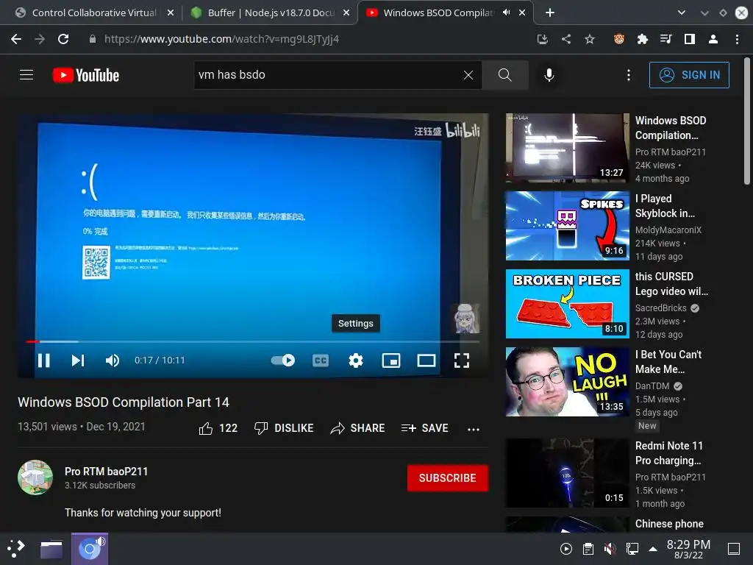Open media controls in browser toolbar
Image resolution: width=753 pixels, height=565 pixels.
666,39
